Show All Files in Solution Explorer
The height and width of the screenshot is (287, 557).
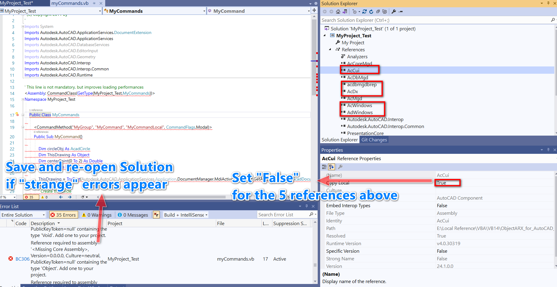tap(385, 12)
